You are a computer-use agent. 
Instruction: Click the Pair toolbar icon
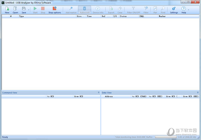(155, 10)
